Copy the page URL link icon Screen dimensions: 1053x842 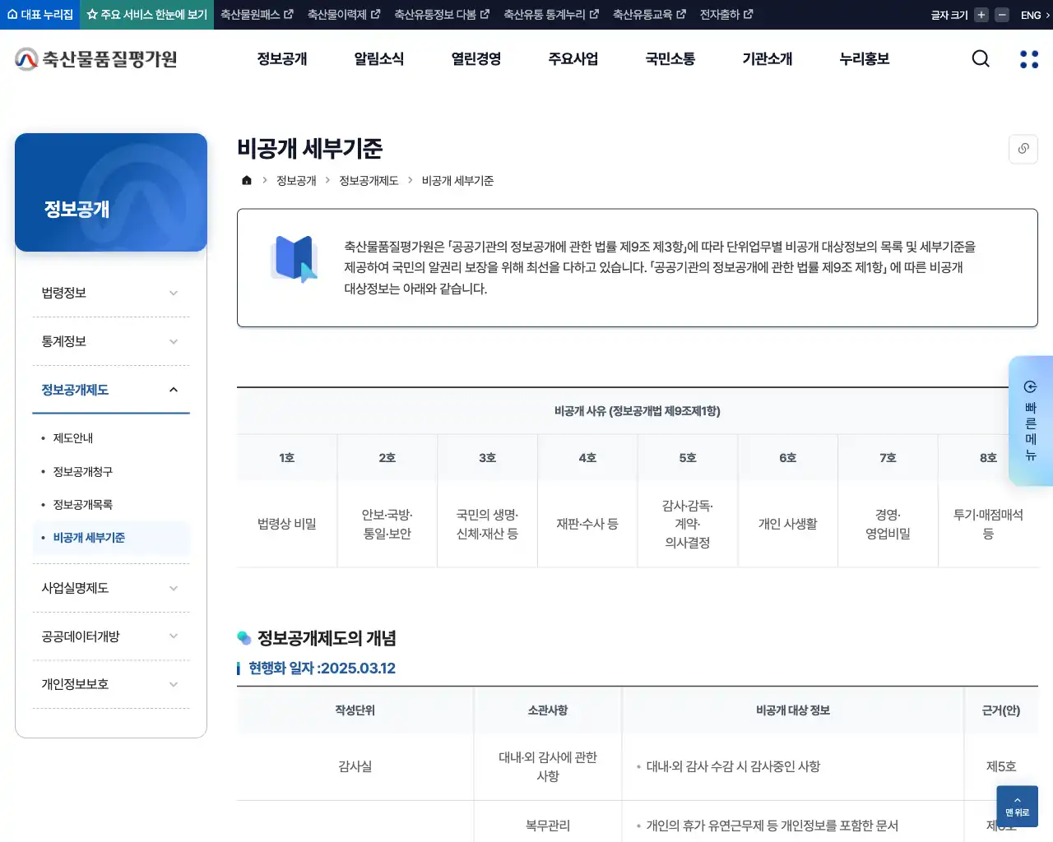click(1023, 149)
